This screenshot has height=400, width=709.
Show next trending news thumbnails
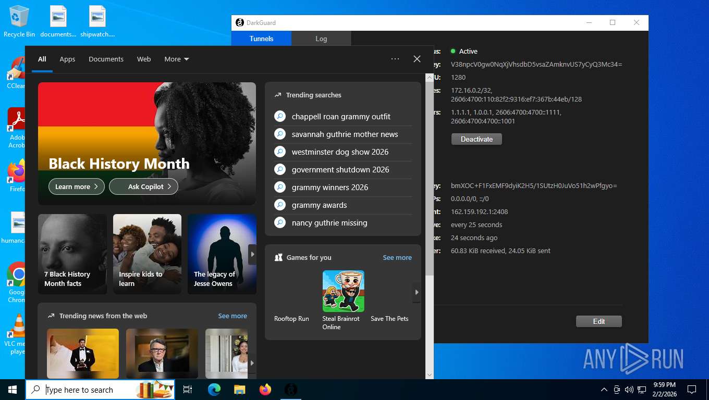pyautogui.click(x=252, y=362)
